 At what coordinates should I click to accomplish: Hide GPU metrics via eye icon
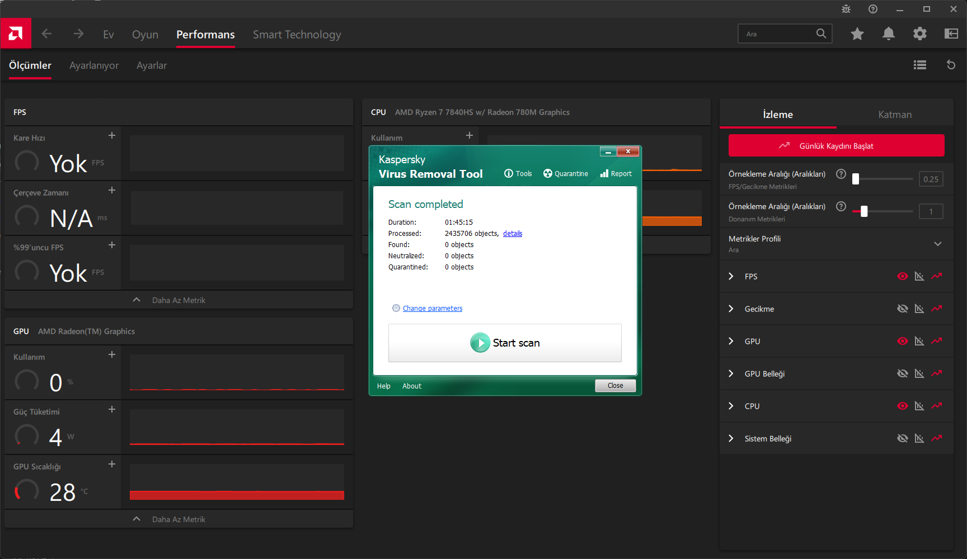[x=903, y=341]
